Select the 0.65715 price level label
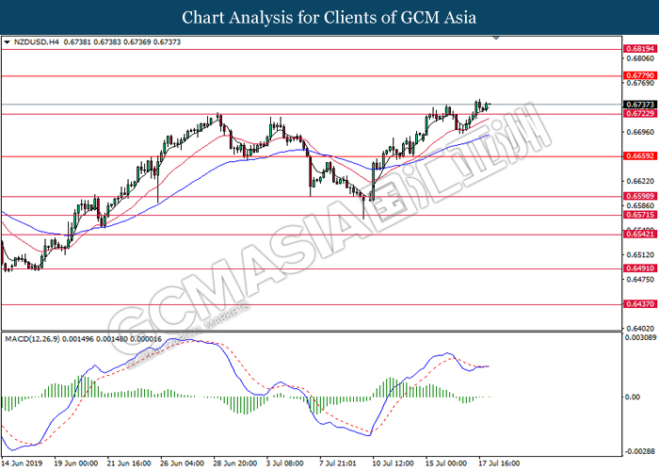The image size is (659, 471). [x=640, y=215]
